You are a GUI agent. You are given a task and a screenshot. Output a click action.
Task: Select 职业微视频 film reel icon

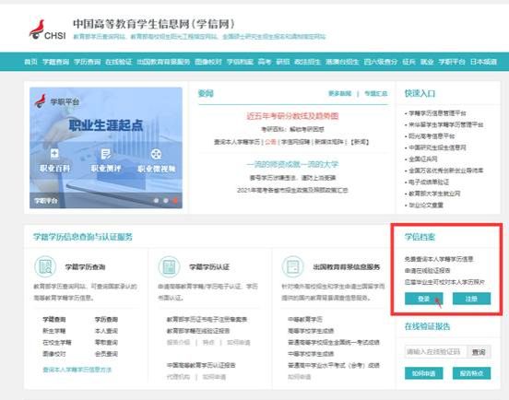pos(157,154)
